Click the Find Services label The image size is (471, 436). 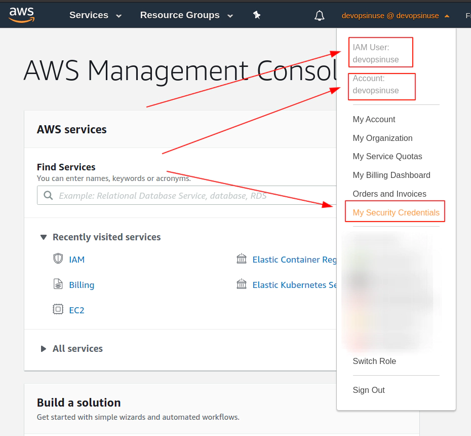click(x=66, y=167)
